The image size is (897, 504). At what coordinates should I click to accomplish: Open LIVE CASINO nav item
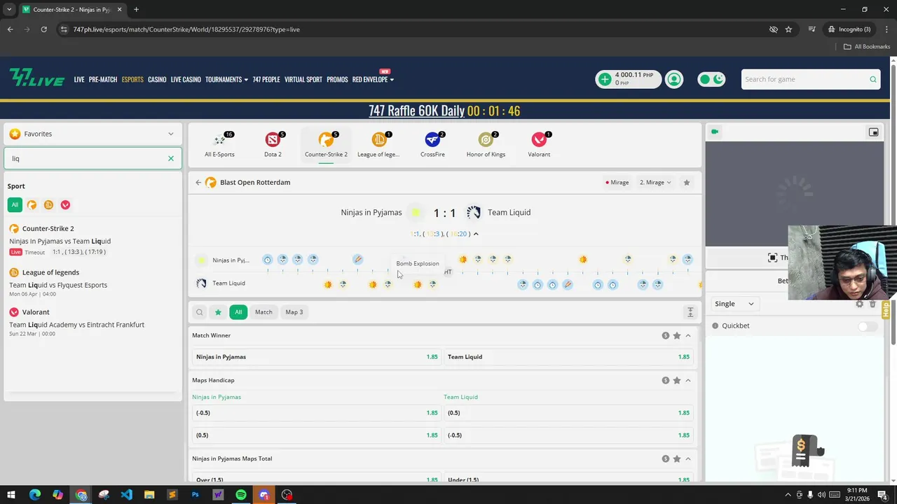click(186, 79)
